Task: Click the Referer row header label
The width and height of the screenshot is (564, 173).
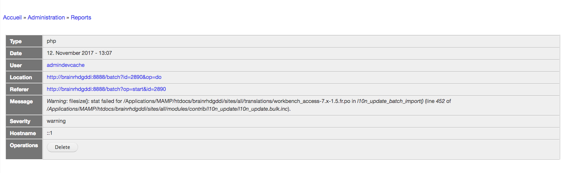Action: point(19,89)
